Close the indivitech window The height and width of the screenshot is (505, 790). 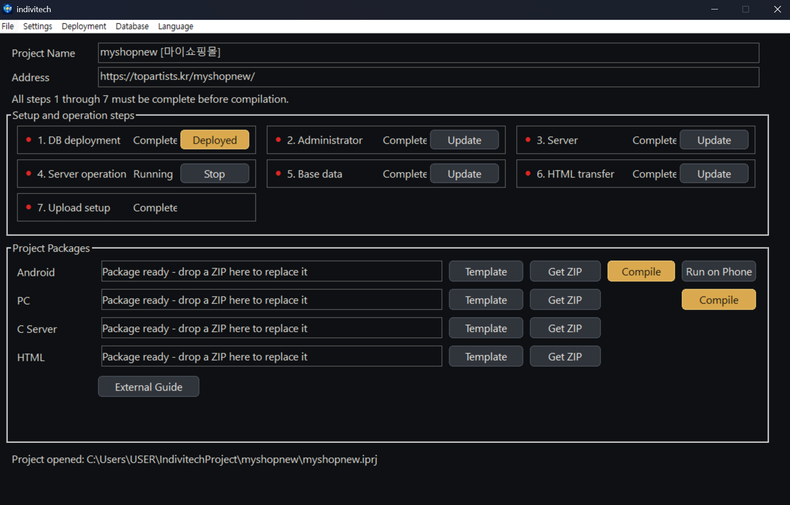point(777,9)
